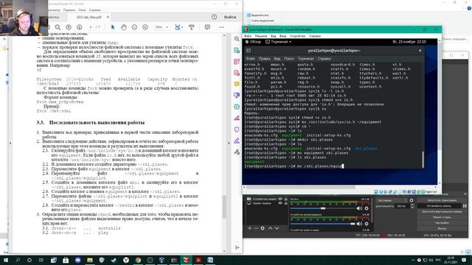Open the three-dots more tools menu
472x265 pixels.
point(222,27)
